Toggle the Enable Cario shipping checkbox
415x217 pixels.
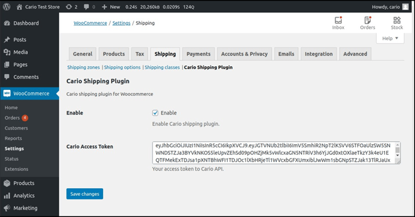pyautogui.click(x=155, y=113)
